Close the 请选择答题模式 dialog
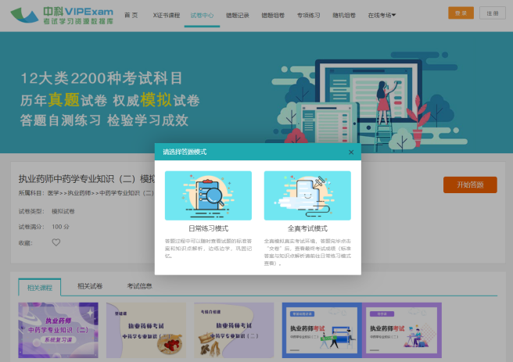 tap(350, 152)
